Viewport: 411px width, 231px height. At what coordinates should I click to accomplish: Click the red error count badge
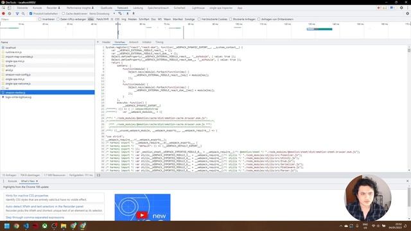[x=379, y=8]
